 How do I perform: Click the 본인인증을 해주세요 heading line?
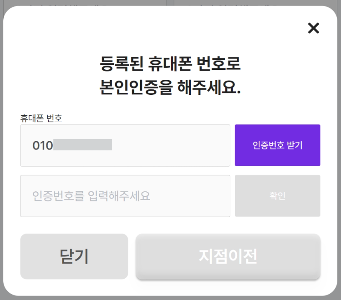pos(170,88)
